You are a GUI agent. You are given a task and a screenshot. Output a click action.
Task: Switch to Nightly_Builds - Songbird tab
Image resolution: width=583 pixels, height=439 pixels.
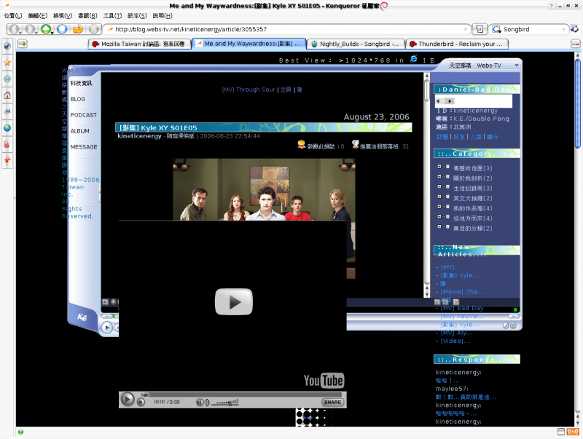coord(354,44)
